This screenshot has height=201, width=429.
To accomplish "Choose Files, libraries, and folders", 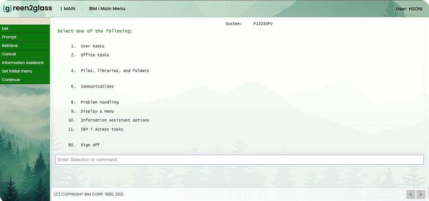I will (x=115, y=71).
